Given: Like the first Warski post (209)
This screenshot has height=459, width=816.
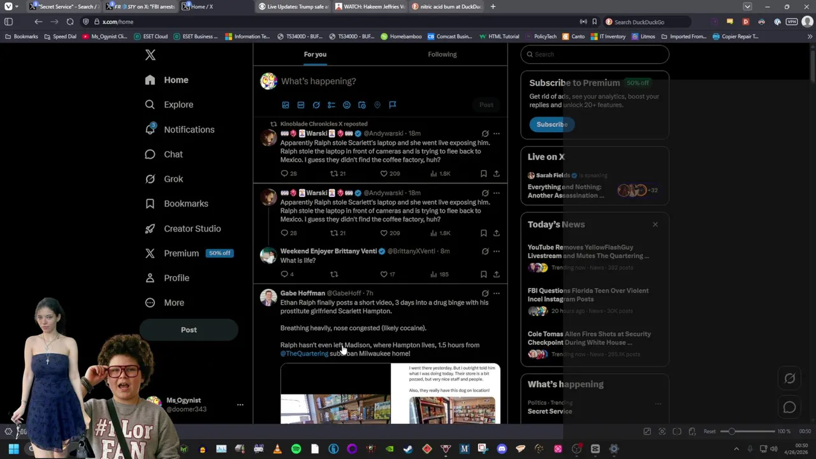Looking at the screenshot, I should tap(390, 173).
